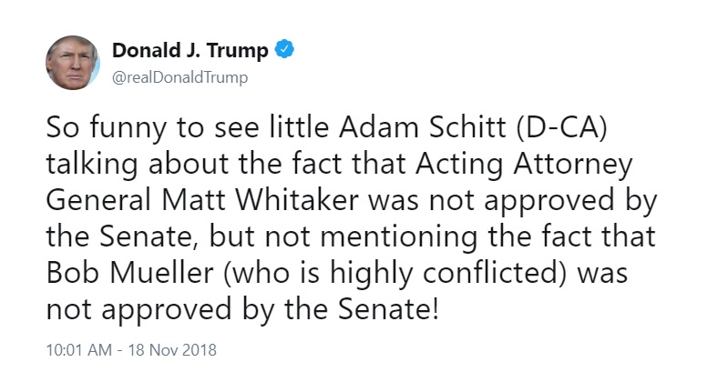Click the words "Adam Schitt" in tweet
This screenshot has height=382, width=728.
pyautogui.click(x=422, y=127)
